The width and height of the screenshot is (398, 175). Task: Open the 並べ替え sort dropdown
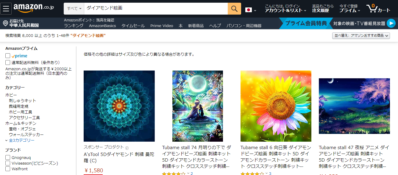(x=361, y=35)
